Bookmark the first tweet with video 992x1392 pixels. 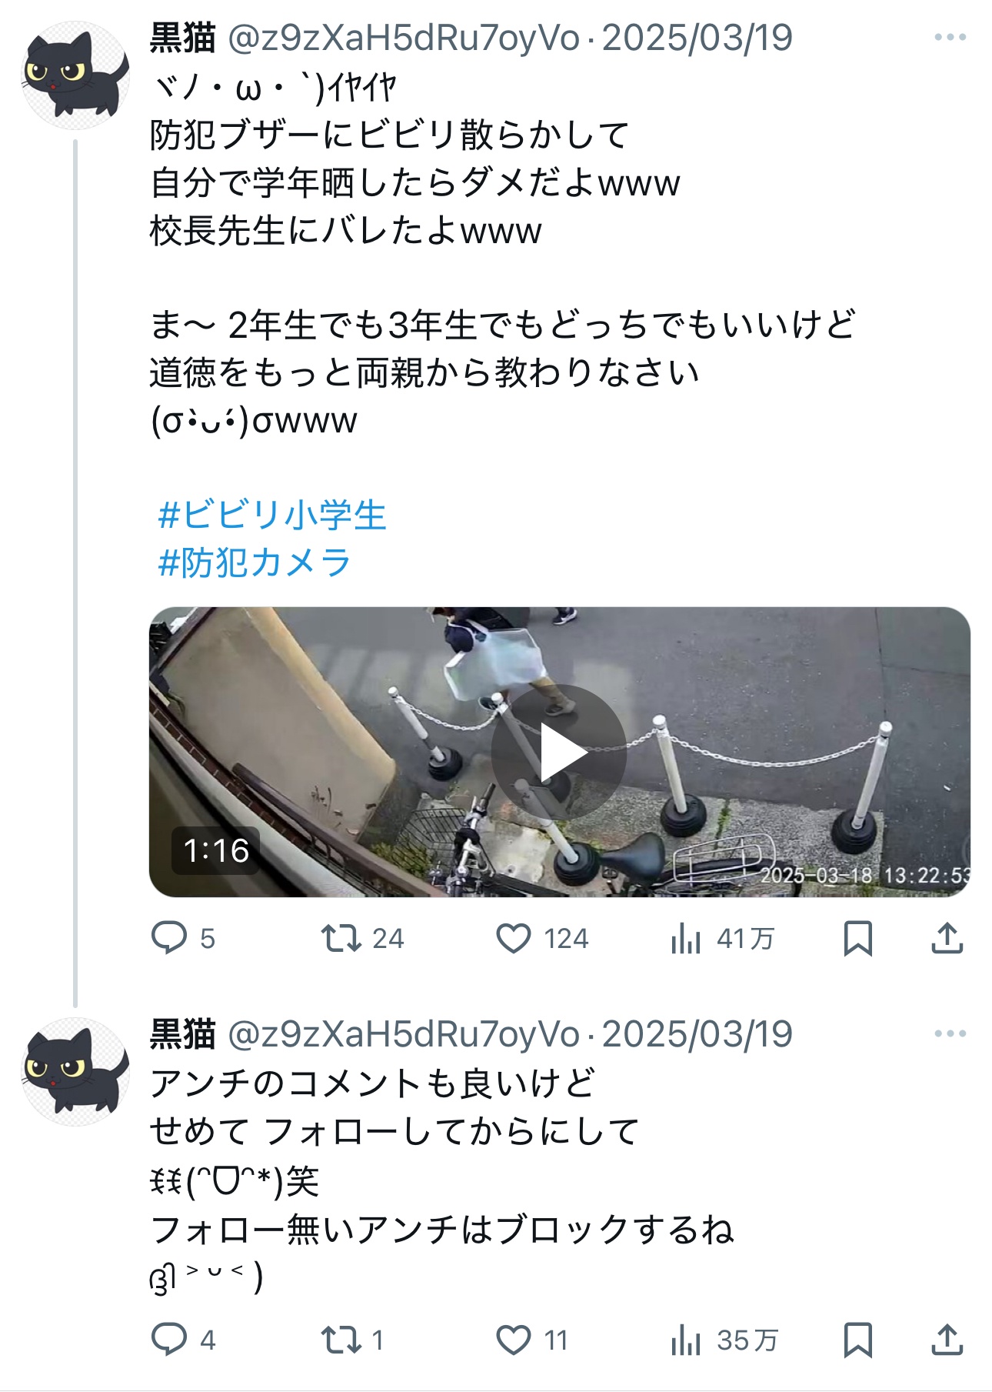[857, 938]
